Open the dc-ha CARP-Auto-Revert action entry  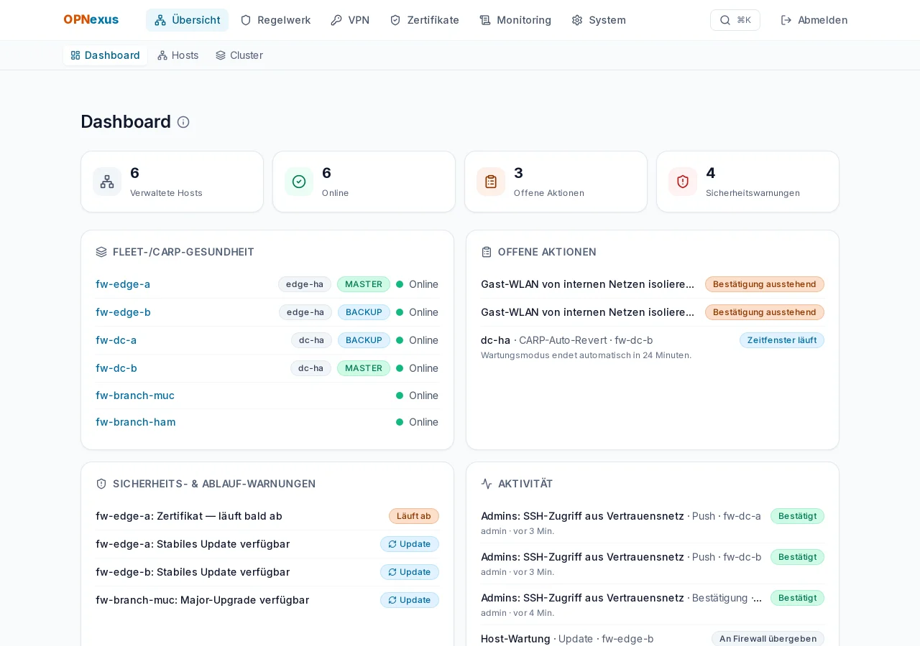point(653,347)
